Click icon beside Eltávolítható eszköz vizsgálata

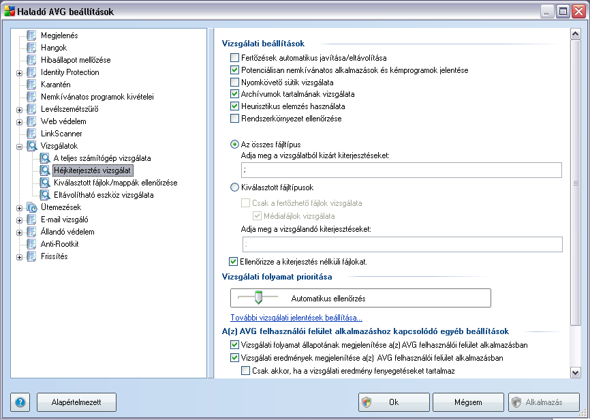45,195
